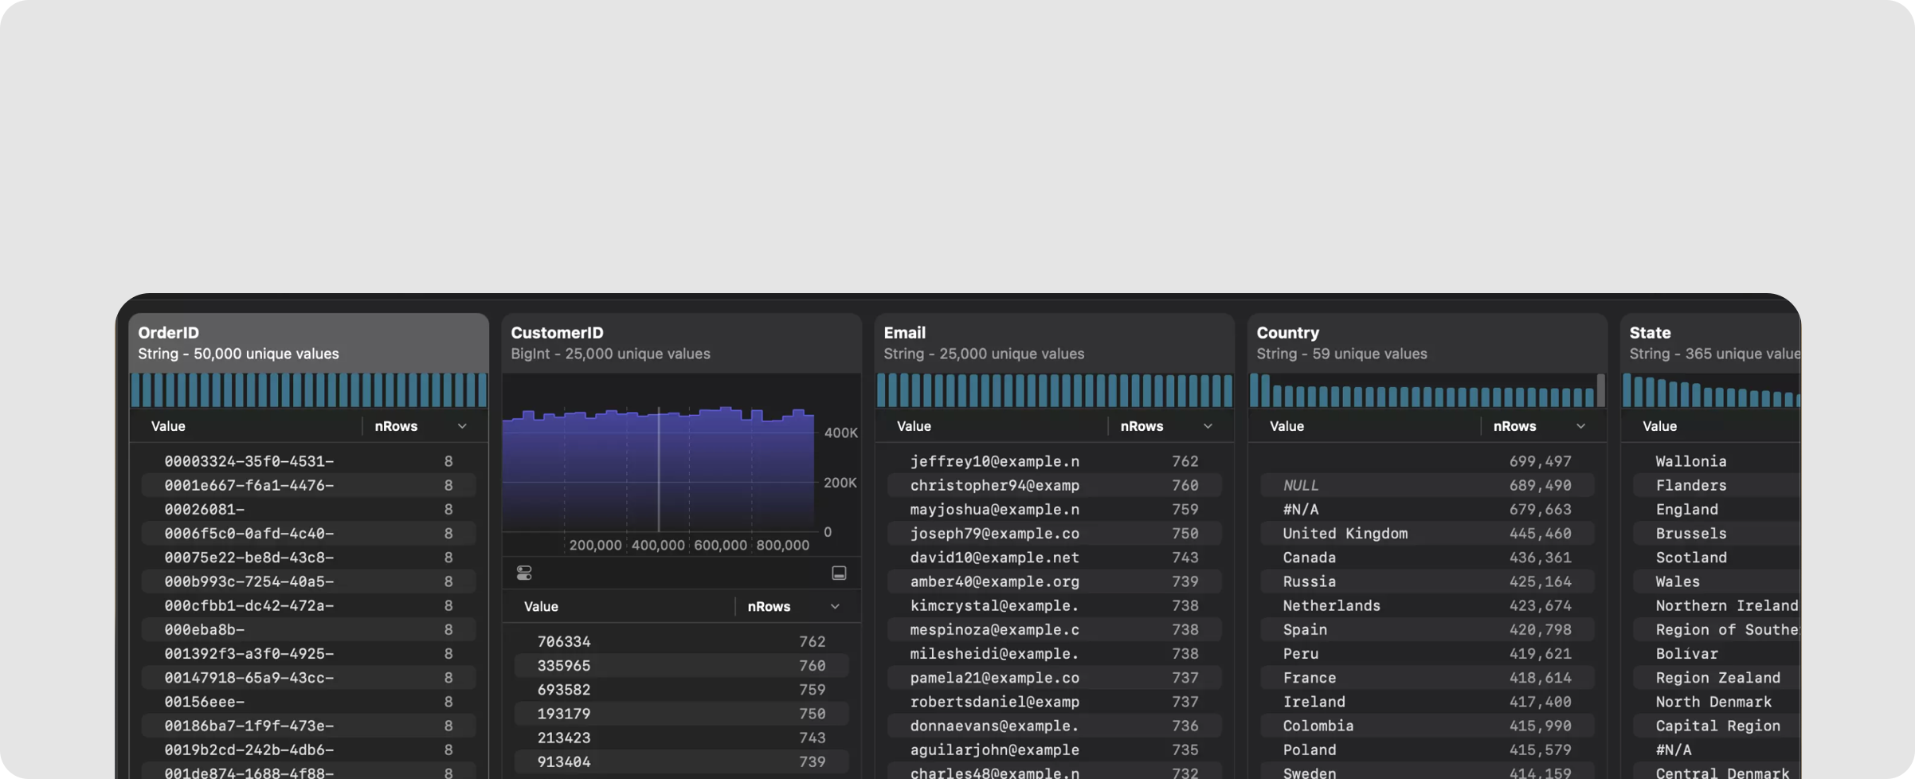Screen dimensions: 1915x779
Task: Open nRows sort dropdown in OrderID column
Action: (462, 426)
